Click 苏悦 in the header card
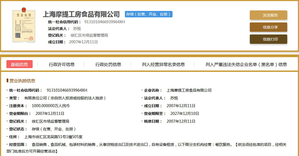Screen dimensions: 299x156 pyautogui.click(x=77, y=29)
